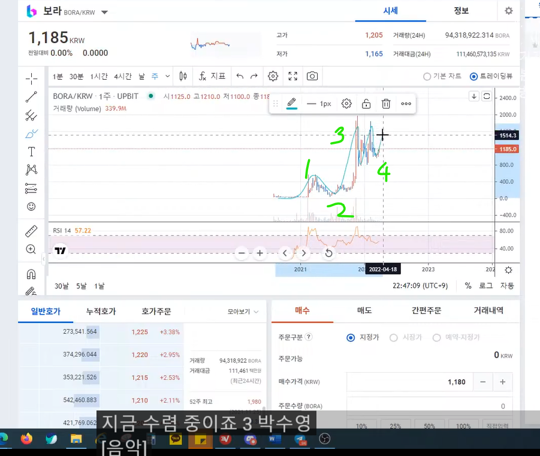This screenshot has height=456, width=540.
Task: Open the emoji icons tool
Action: tap(31, 206)
